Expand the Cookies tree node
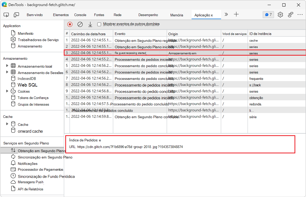Viewport: 306px width, 197px height. 7,91
